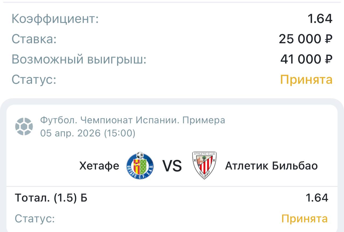The image size is (344, 232).
Task: Tap the 41 000 ₽ possible winnings
Action: 306,59
